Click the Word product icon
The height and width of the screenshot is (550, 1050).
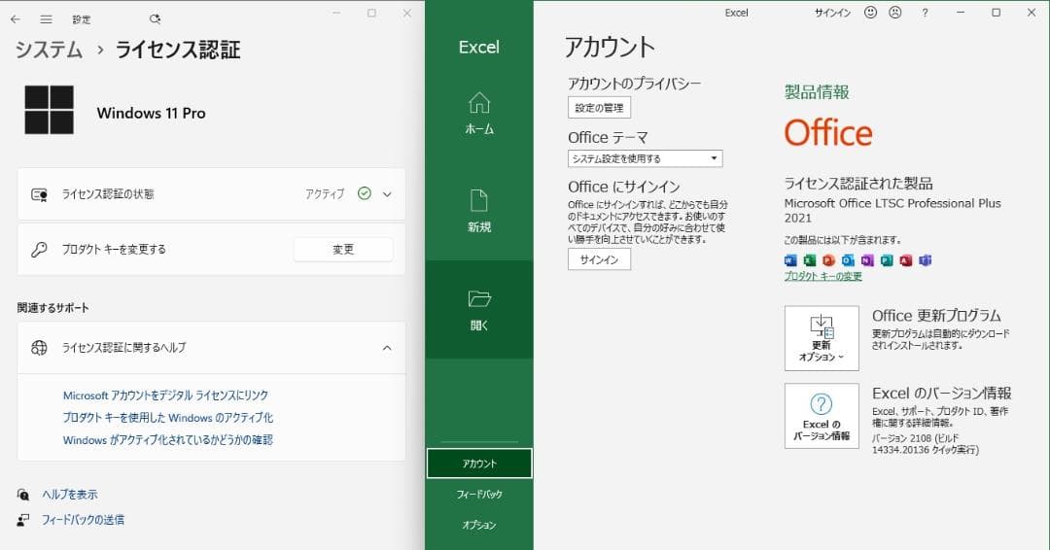pyautogui.click(x=790, y=260)
